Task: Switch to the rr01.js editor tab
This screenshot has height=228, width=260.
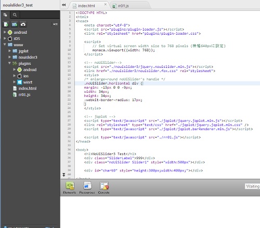Action: point(123,6)
